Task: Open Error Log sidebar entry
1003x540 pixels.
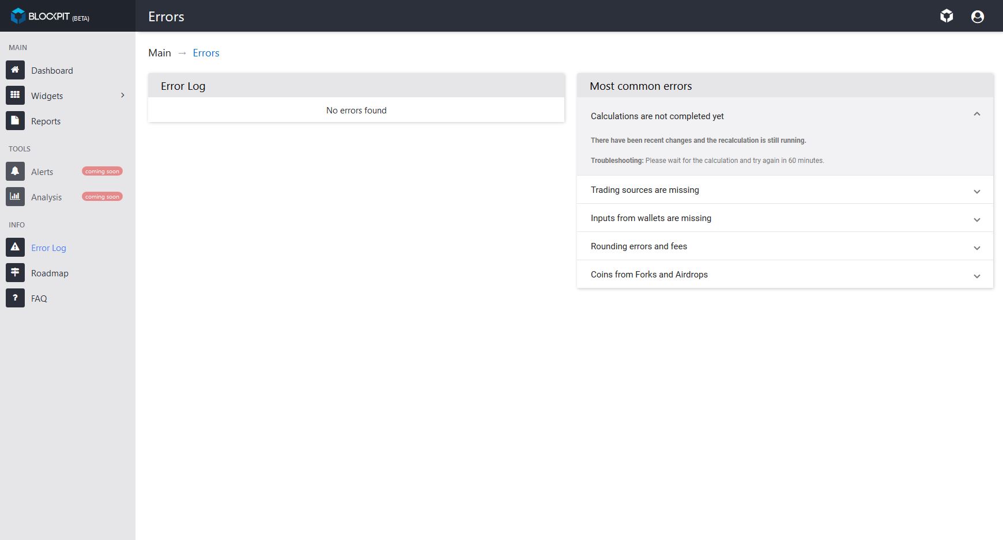Action: 48,248
